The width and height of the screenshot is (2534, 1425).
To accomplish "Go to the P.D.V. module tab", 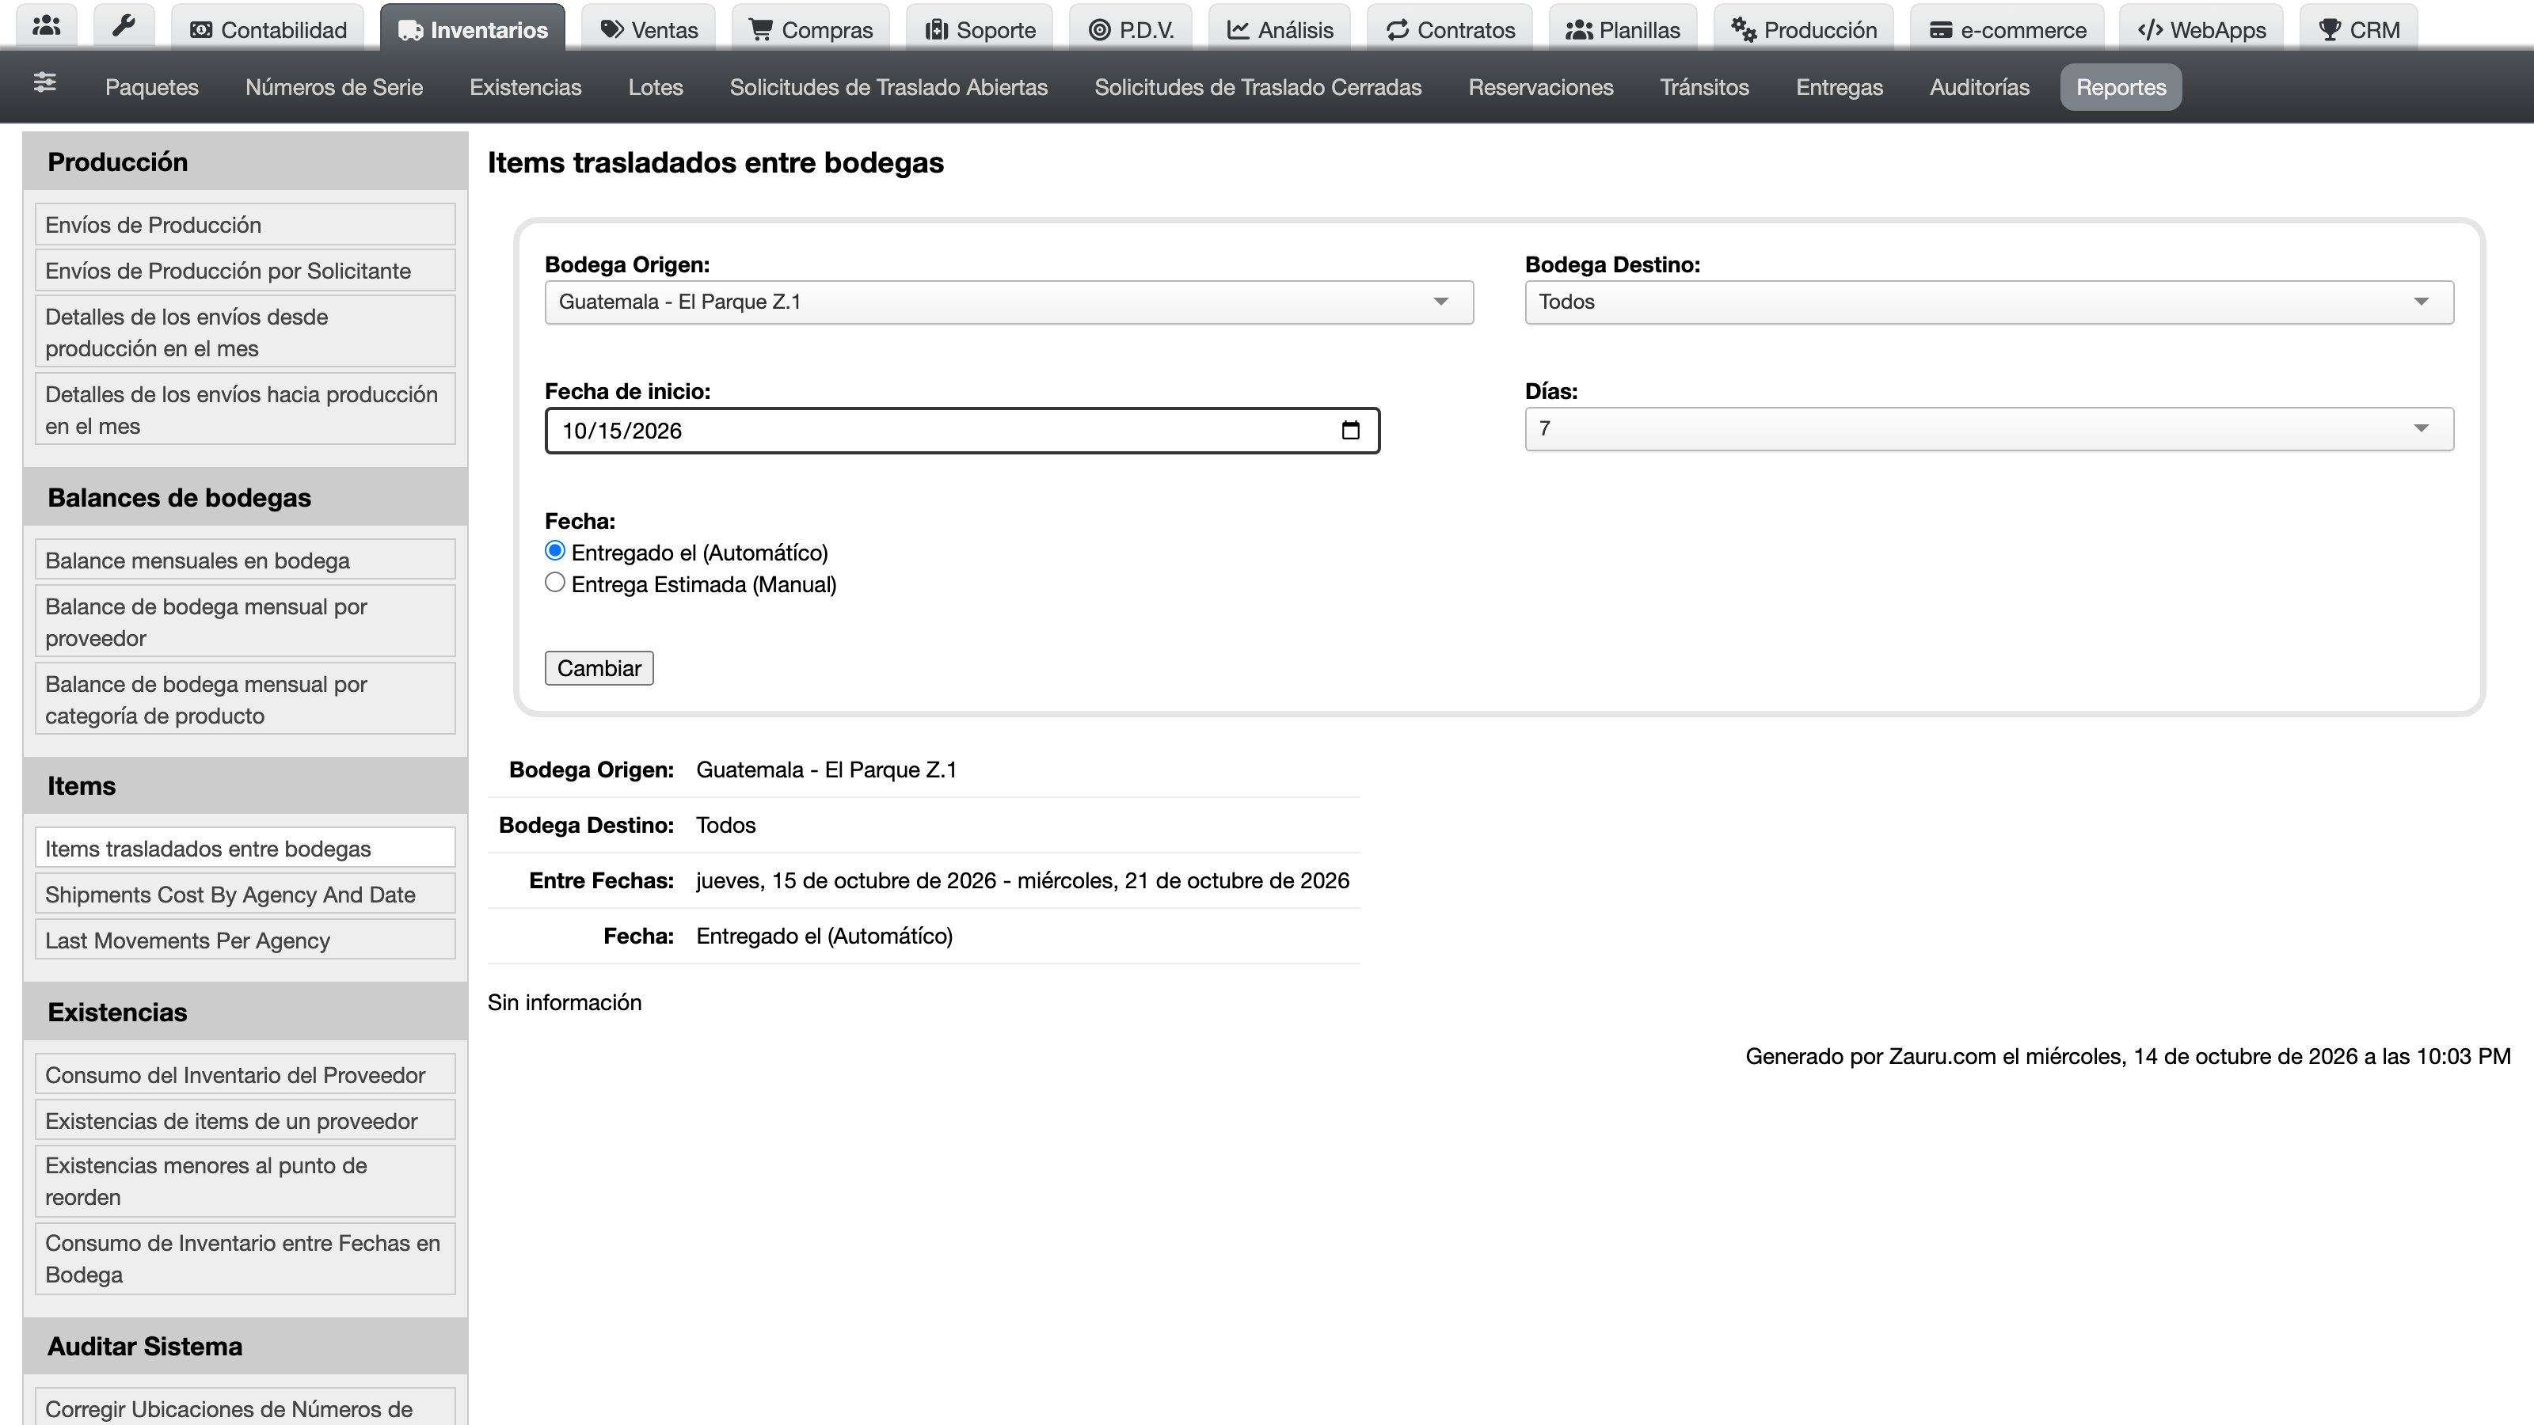I will click(x=1132, y=29).
